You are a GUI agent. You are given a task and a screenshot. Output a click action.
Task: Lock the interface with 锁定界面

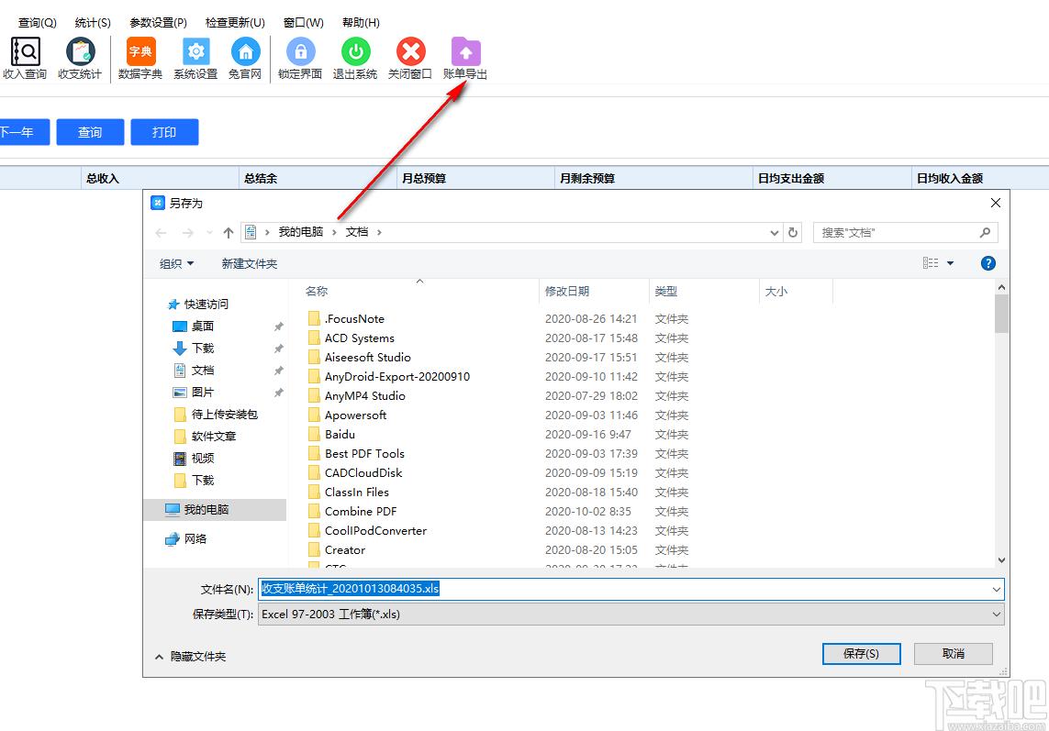pyautogui.click(x=300, y=52)
